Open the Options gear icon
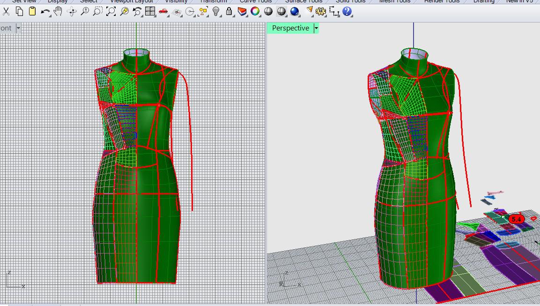 click(x=321, y=11)
